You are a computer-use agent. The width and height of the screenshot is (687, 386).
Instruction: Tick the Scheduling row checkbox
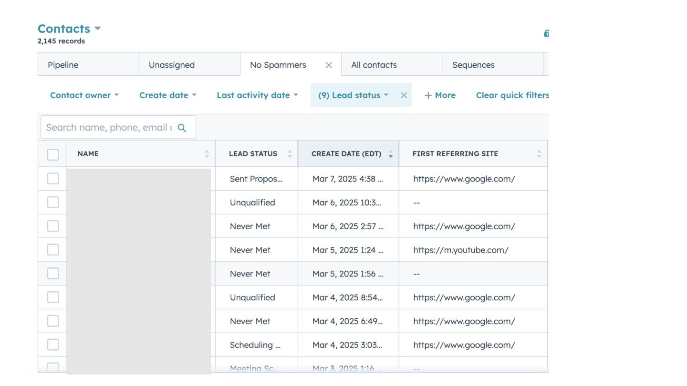pyautogui.click(x=53, y=345)
